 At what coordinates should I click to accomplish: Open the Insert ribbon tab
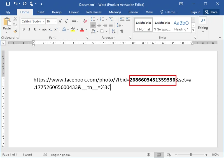click(x=41, y=12)
